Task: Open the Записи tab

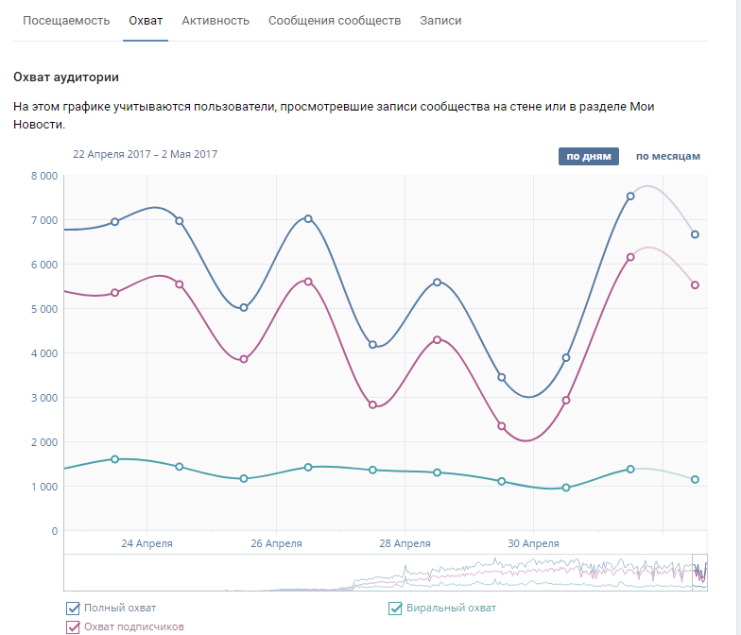Action: (440, 21)
